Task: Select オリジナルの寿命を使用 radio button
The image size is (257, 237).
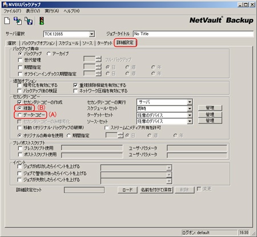Action: 19,135
